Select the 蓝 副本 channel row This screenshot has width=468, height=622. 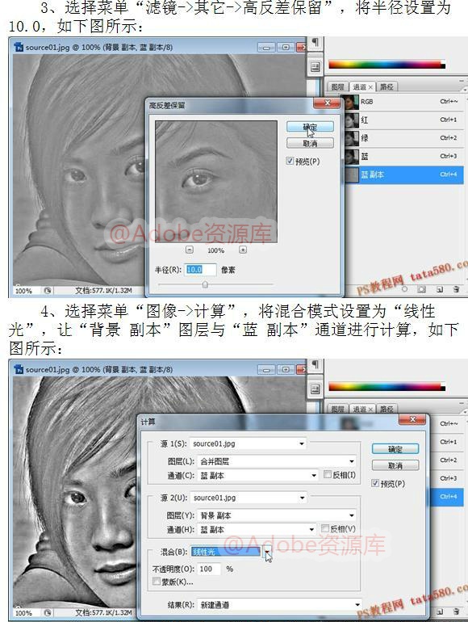click(x=403, y=174)
